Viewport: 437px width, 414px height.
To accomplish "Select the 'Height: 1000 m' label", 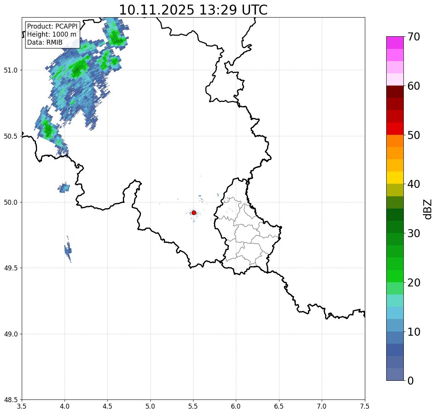I will (52, 34).
